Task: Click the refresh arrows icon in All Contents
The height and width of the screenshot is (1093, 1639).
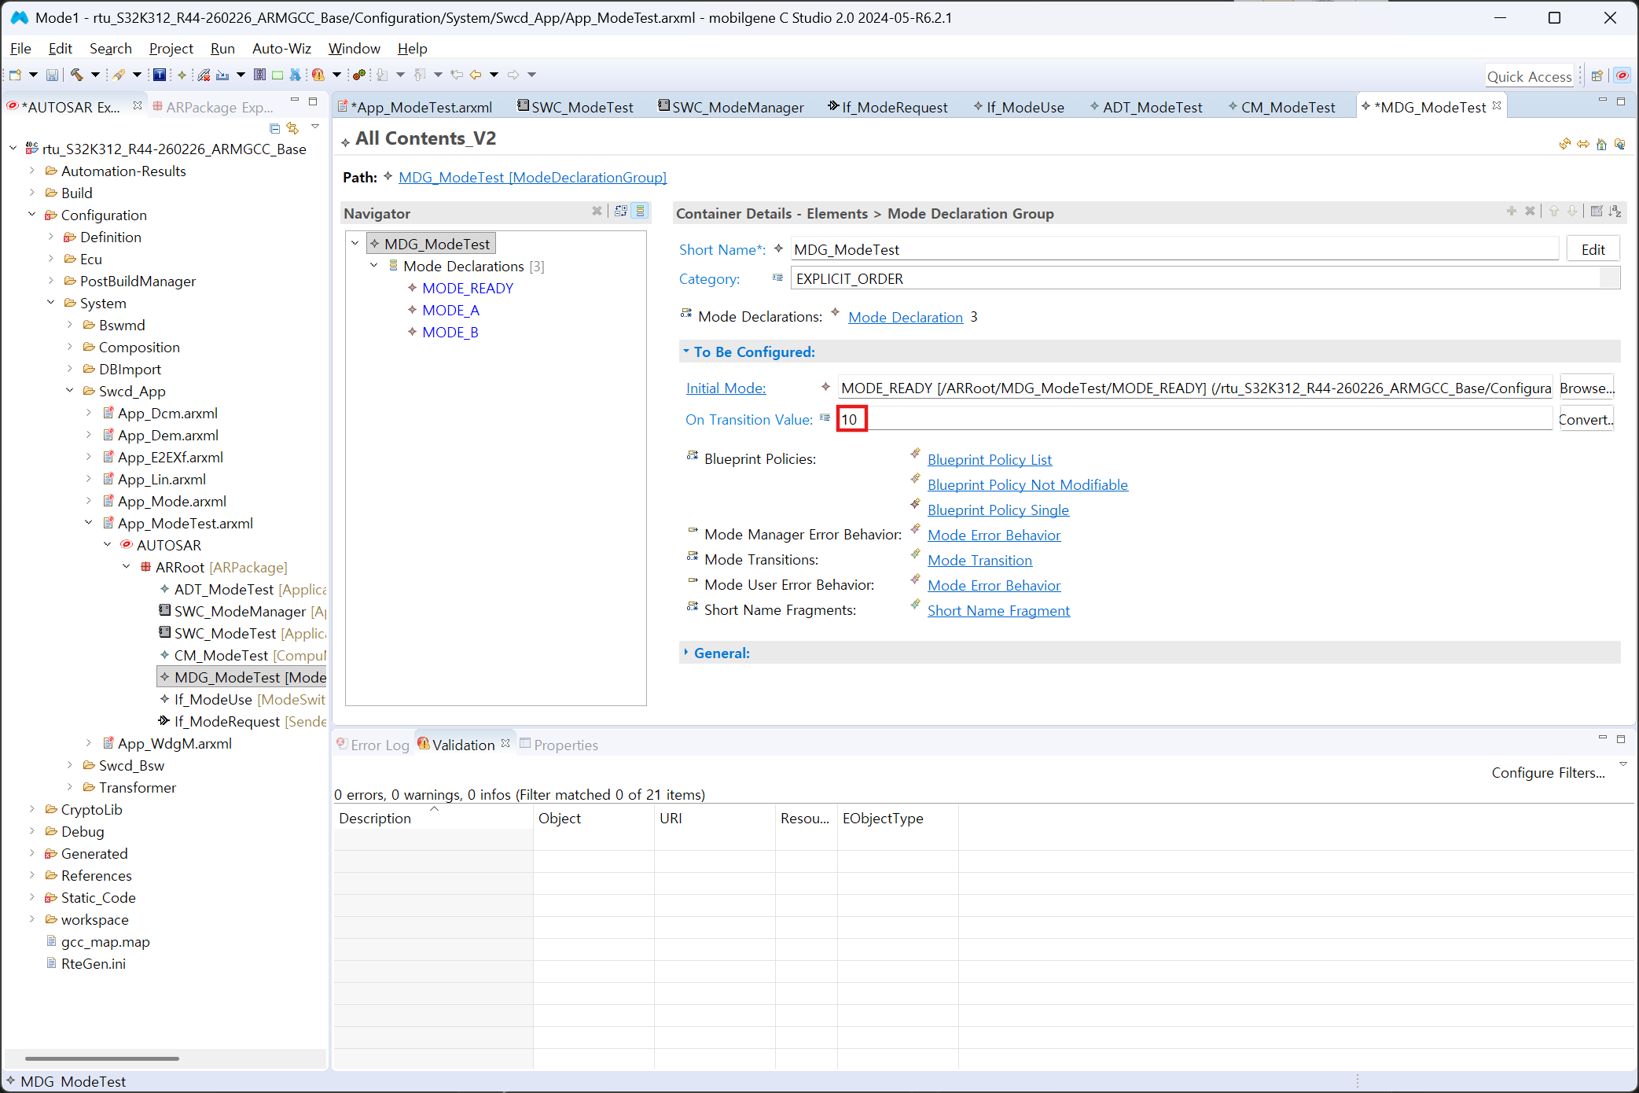Action: (1564, 144)
